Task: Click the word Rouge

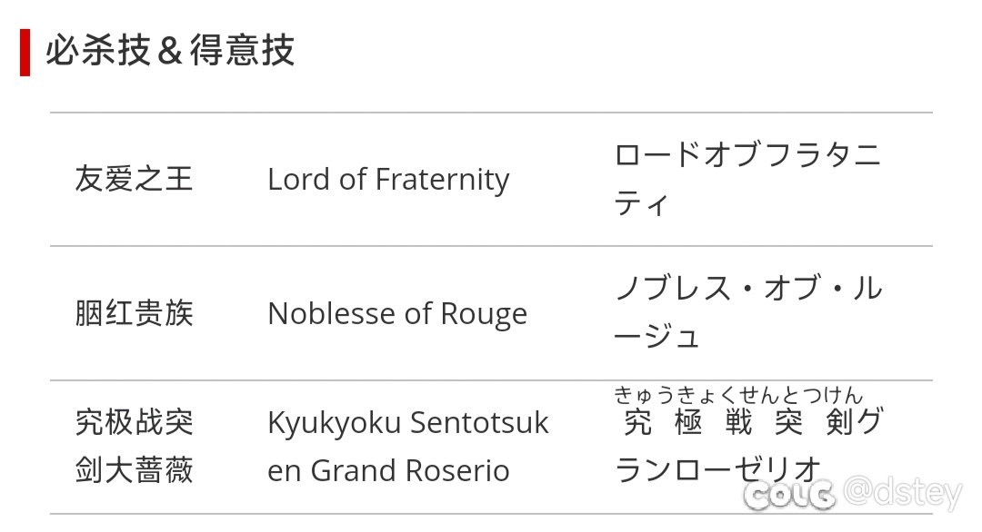Action: coord(484,314)
